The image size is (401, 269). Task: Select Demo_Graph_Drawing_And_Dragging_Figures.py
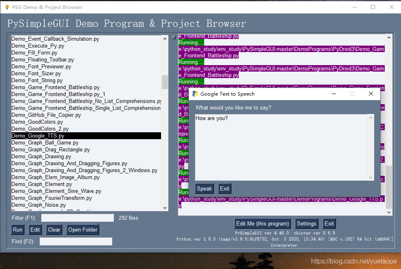click(86, 163)
